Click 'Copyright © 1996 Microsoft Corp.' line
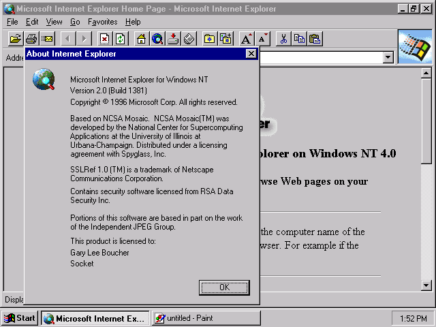The height and width of the screenshot is (327, 436). 154,102
